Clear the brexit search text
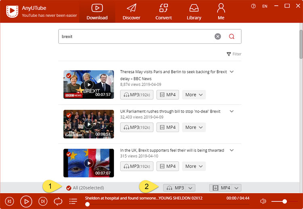Viewport: 303px width, 209px height. tap(218, 36)
